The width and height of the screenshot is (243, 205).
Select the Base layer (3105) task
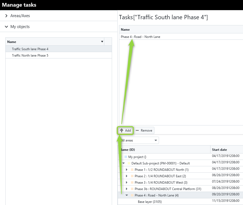150,202
